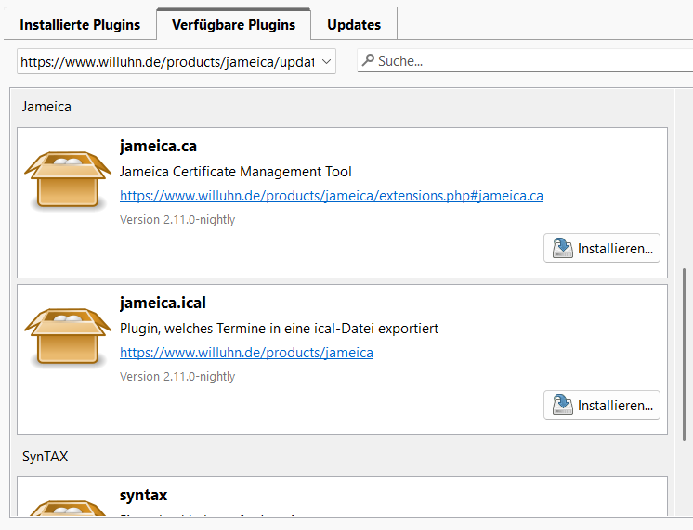Click the jameica.ical package box icon
The height and width of the screenshot is (530, 693).
coord(61,337)
